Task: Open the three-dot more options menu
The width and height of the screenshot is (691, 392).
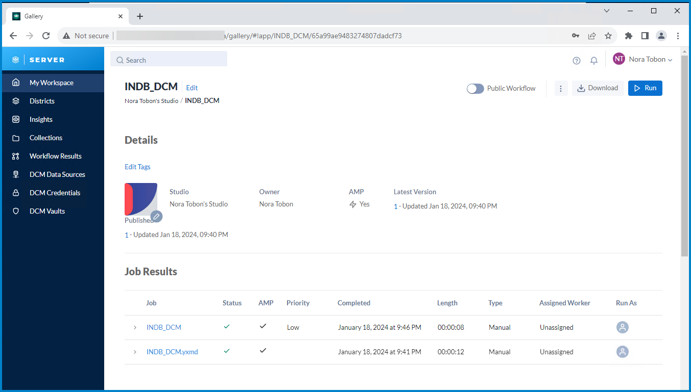Action: coord(561,88)
